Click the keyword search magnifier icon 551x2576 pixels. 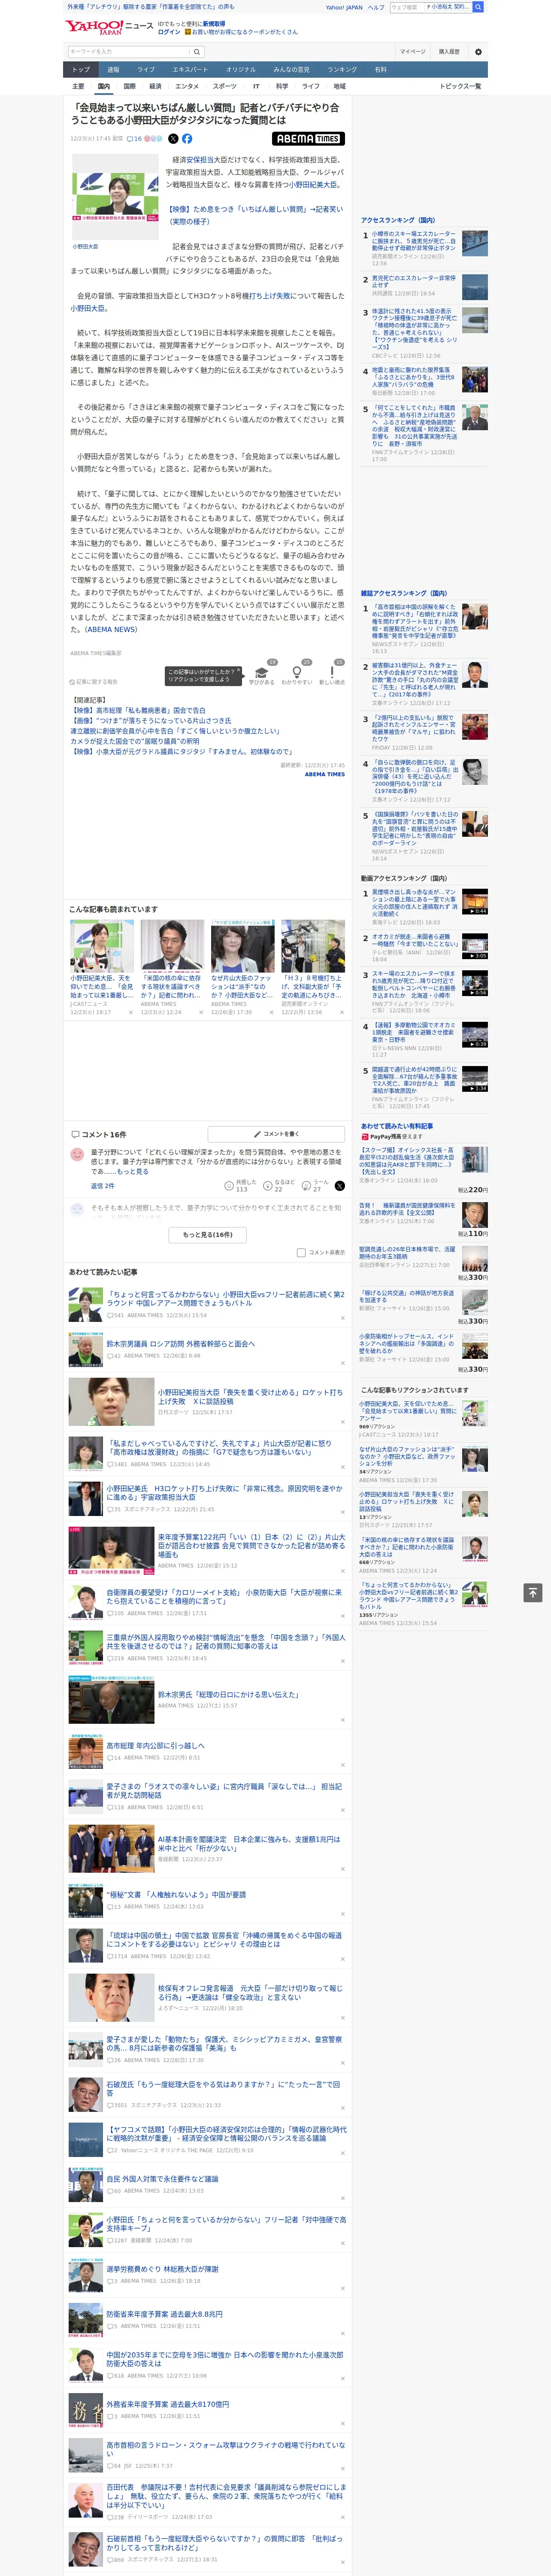pos(197,52)
